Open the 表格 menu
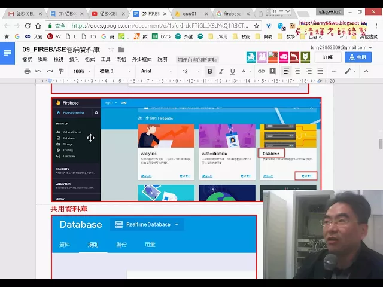 point(121,59)
